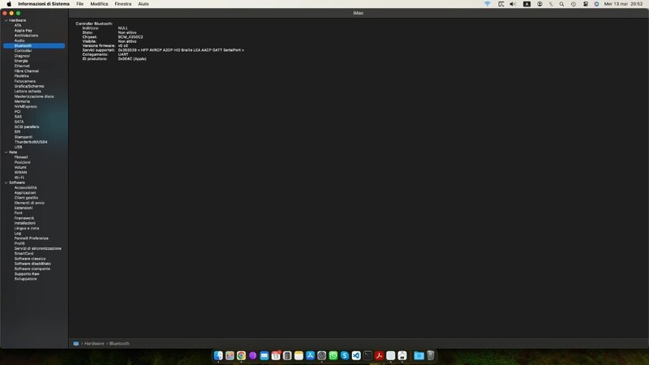Click the 0x004C (Apple) producer ID value

(132, 58)
